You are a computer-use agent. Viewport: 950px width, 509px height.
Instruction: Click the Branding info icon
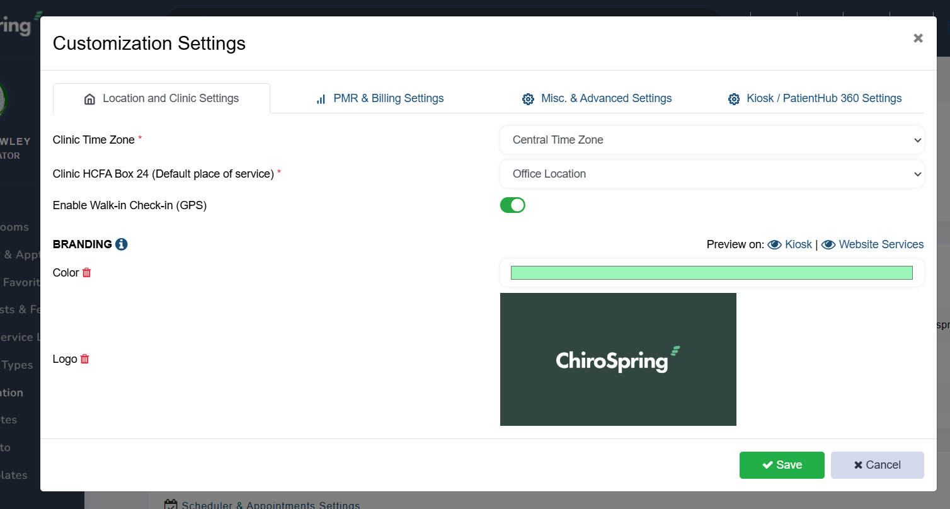tap(122, 244)
